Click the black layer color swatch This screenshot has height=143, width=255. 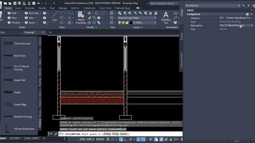pos(131,23)
